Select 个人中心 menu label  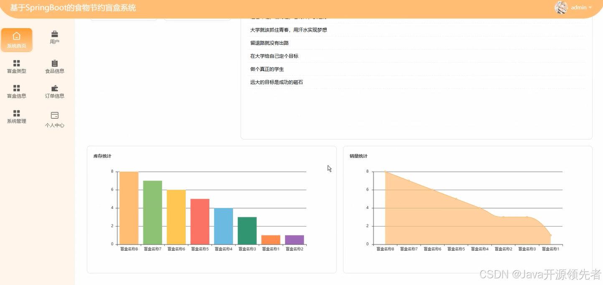pos(55,125)
